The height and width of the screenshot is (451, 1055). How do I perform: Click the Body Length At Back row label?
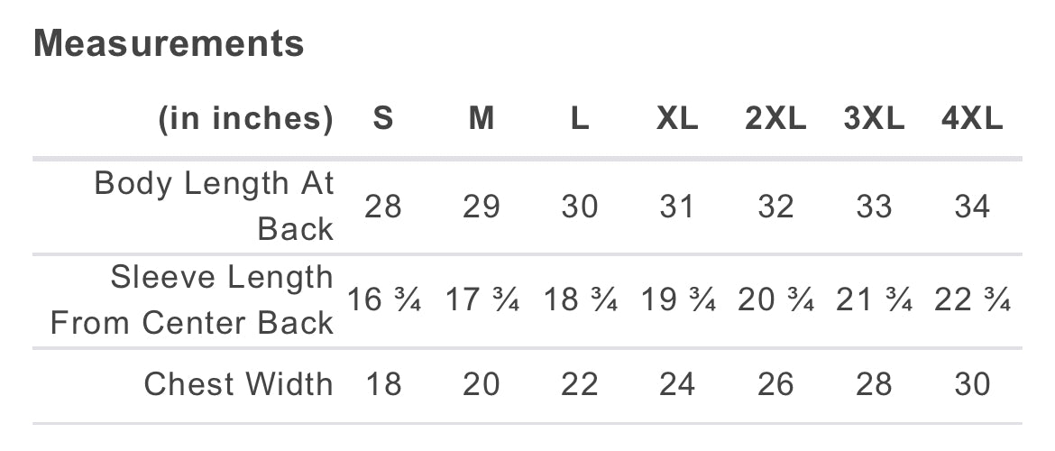point(214,206)
